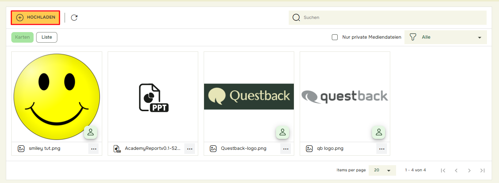The width and height of the screenshot is (499, 183).
Task: Open the Items per page dropdown
Action: 382,170
